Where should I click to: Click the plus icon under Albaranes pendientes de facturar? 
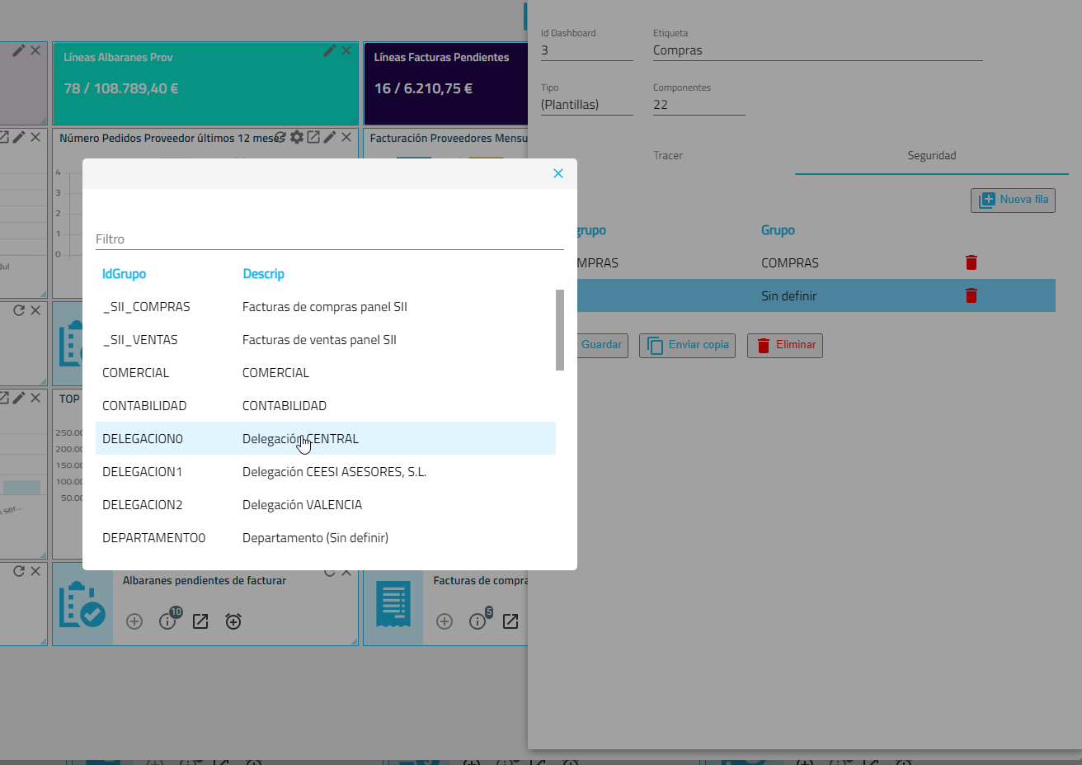pos(134,621)
